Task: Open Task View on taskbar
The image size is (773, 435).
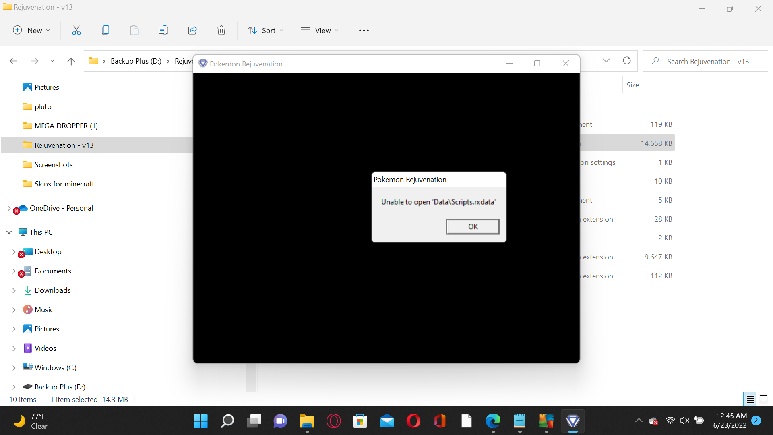Action: 254,421
